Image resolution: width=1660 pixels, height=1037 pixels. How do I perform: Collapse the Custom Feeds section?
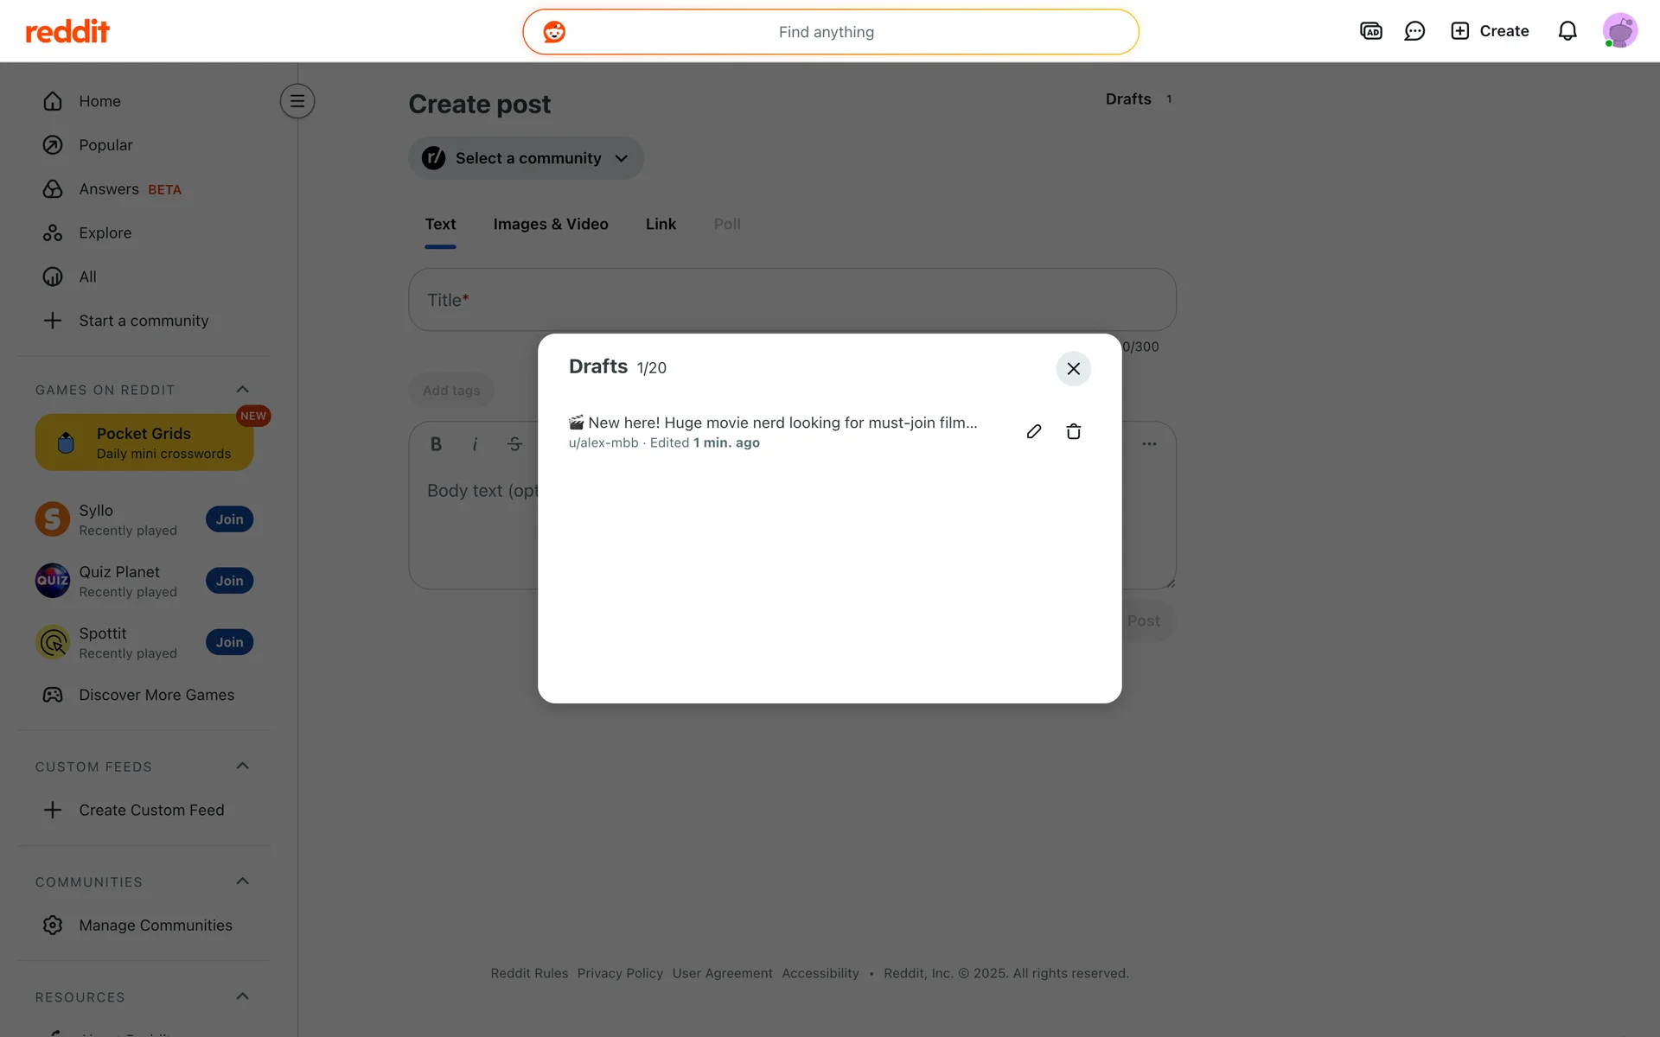(242, 767)
